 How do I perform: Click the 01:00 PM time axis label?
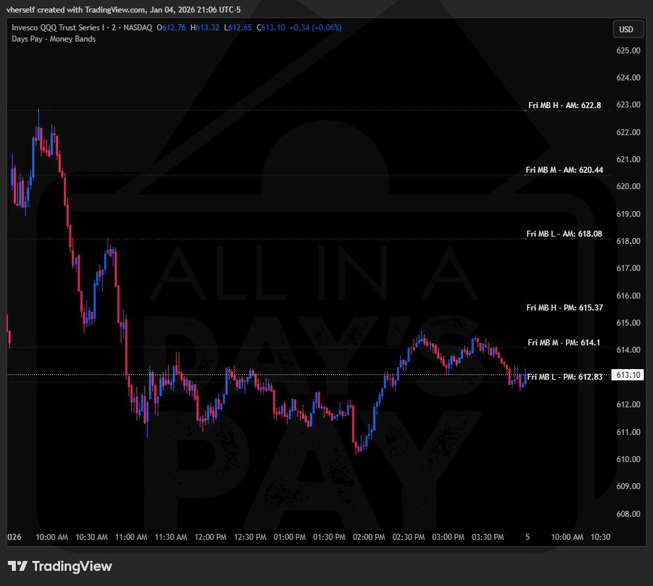coord(290,537)
